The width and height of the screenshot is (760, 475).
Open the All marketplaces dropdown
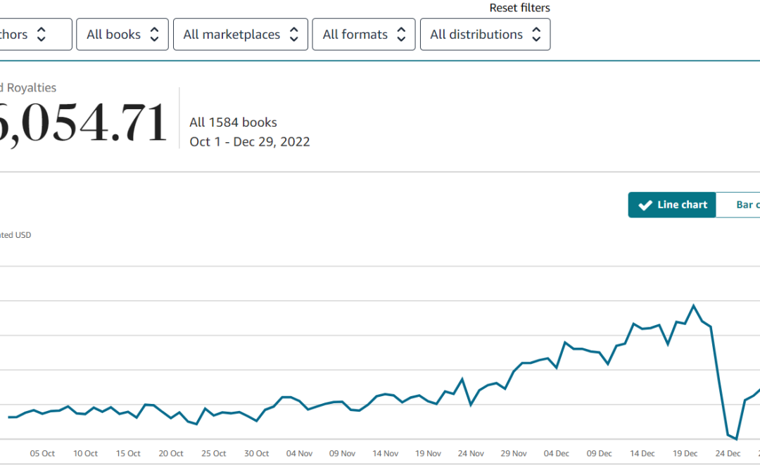pyautogui.click(x=240, y=34)
